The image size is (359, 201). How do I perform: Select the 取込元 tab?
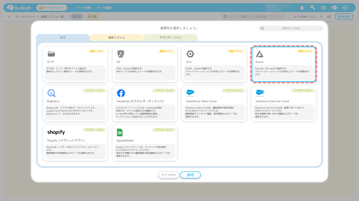[x=77, y=17]
